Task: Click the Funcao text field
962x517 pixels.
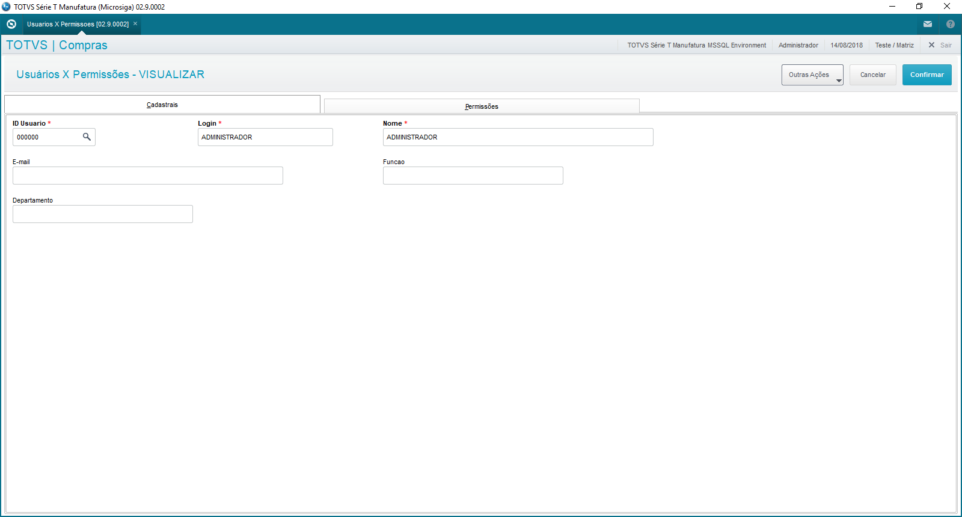Action: (473, 176)
